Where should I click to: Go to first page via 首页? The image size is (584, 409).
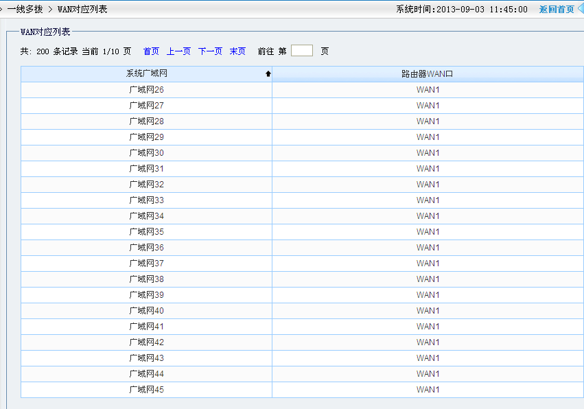tap(151, 51)
